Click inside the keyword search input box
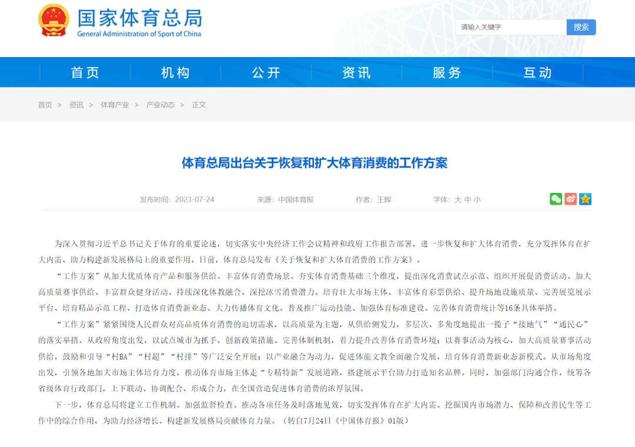The width and height of the screenshot is (635, 447). pos(510,27)
